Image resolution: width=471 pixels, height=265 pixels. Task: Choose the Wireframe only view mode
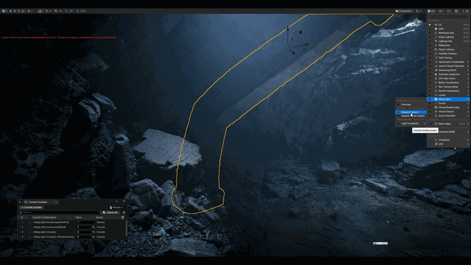click(448, 33)
